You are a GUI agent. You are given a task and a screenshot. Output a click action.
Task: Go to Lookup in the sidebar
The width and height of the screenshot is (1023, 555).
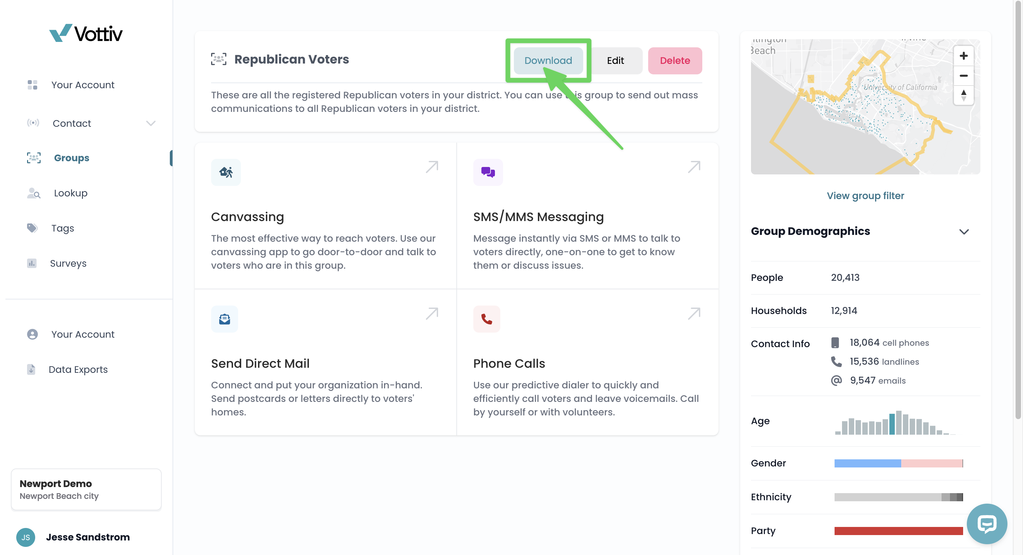(x=70, y=193)
